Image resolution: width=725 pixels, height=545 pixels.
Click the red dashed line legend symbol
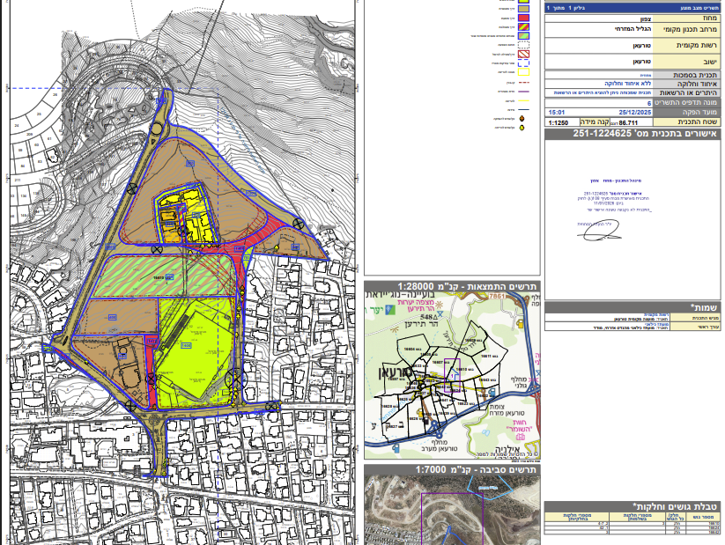pos(523,82)
